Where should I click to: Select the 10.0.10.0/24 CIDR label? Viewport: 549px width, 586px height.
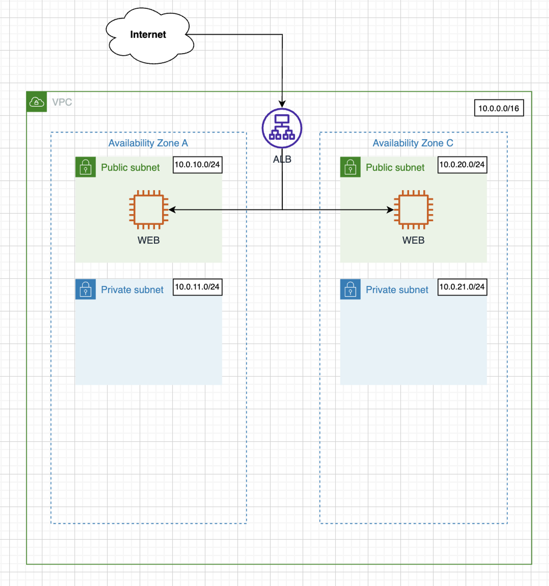[x=197, y=165]
